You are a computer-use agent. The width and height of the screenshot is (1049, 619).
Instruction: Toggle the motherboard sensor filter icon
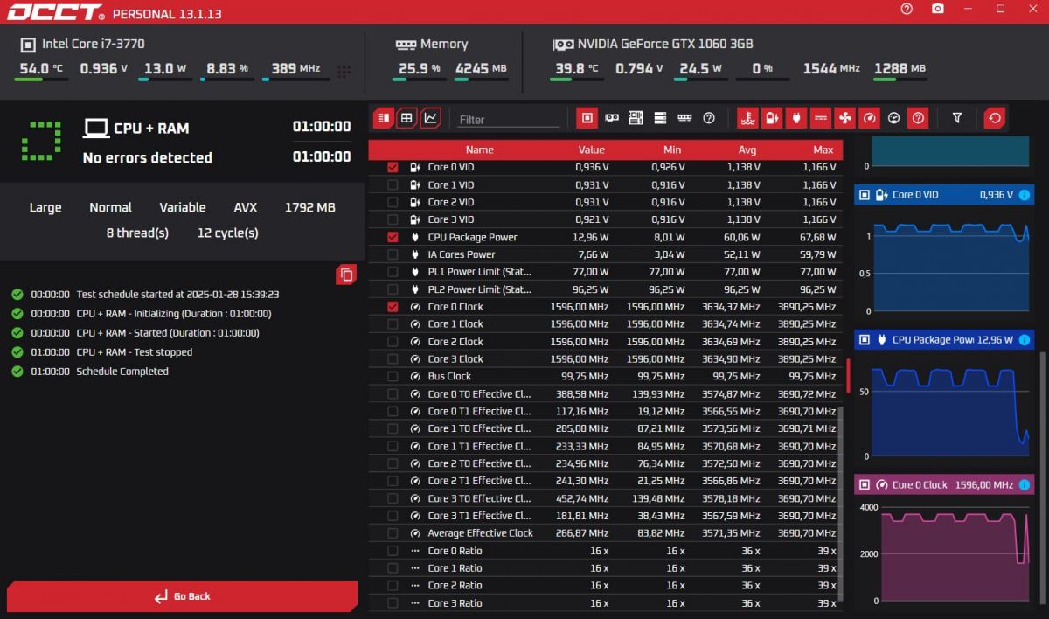(636, 118)
